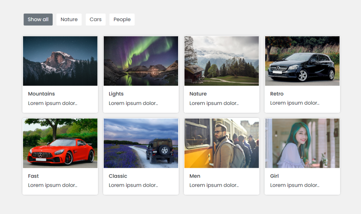Open the jeep in lavender field photo
This screenshot has height=214, width=361.
coord(141,143)
